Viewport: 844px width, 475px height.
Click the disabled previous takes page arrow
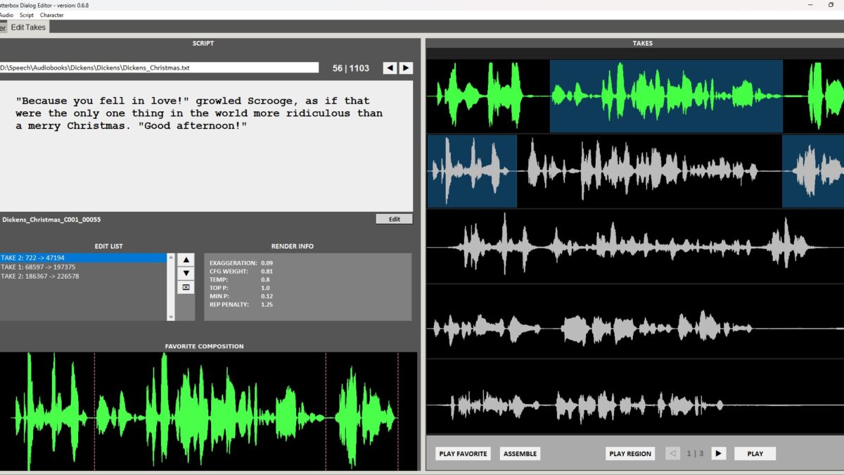tap(672, 454)
